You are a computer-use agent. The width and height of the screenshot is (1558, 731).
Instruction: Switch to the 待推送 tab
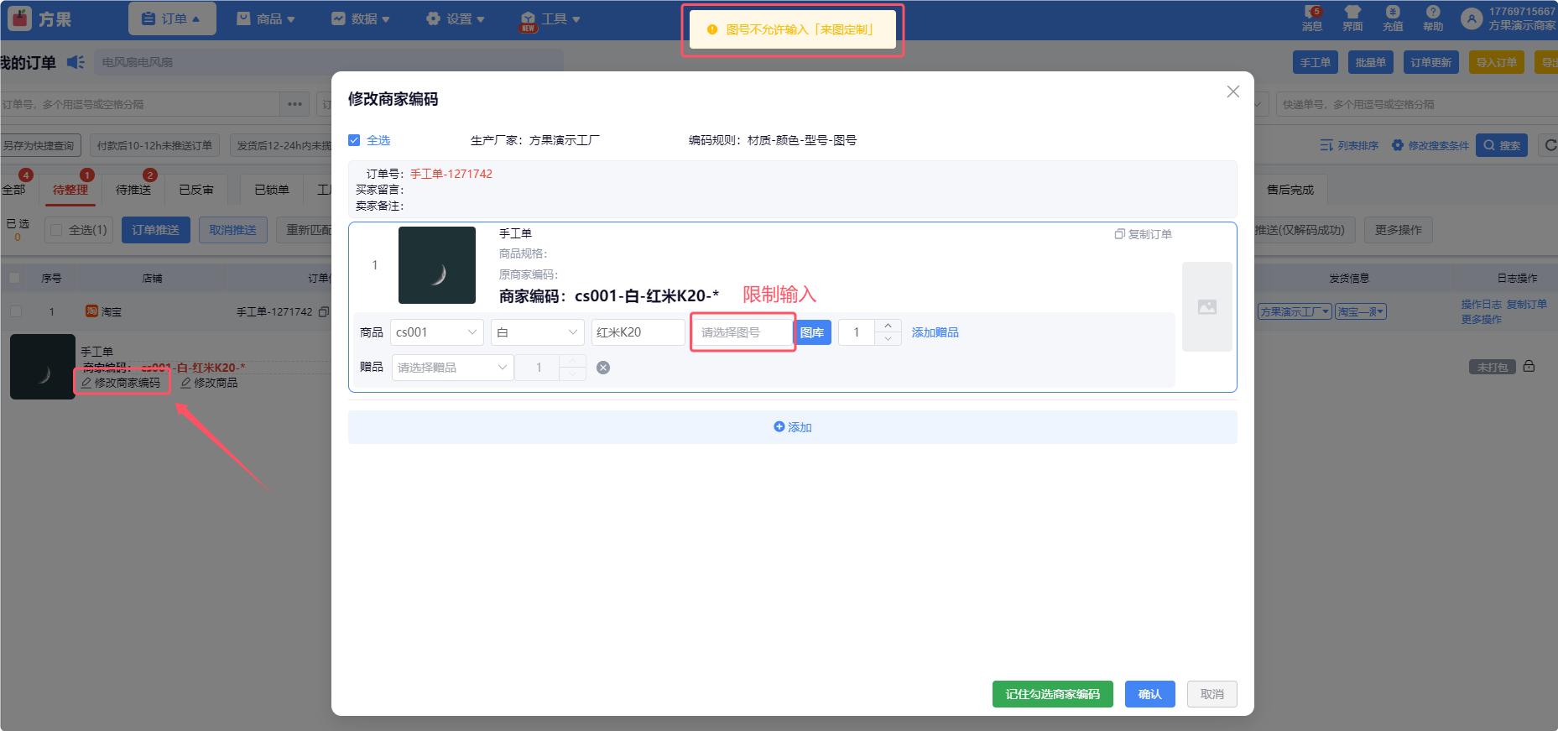pos(133,190)
